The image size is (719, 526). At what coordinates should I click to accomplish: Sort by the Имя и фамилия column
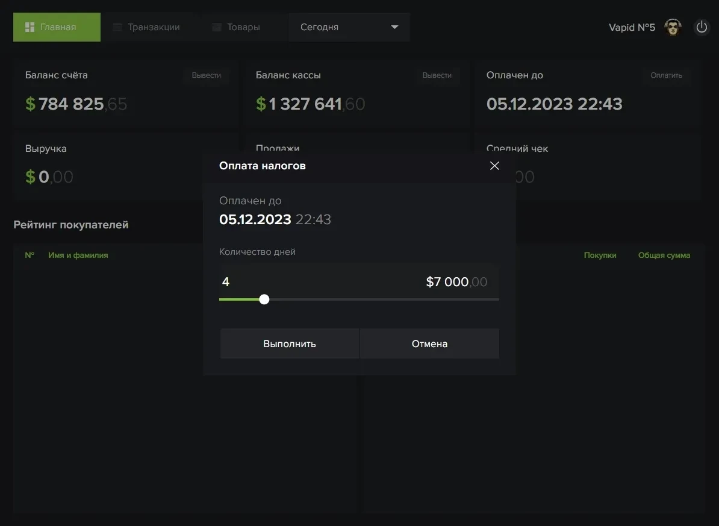[78, 255]
